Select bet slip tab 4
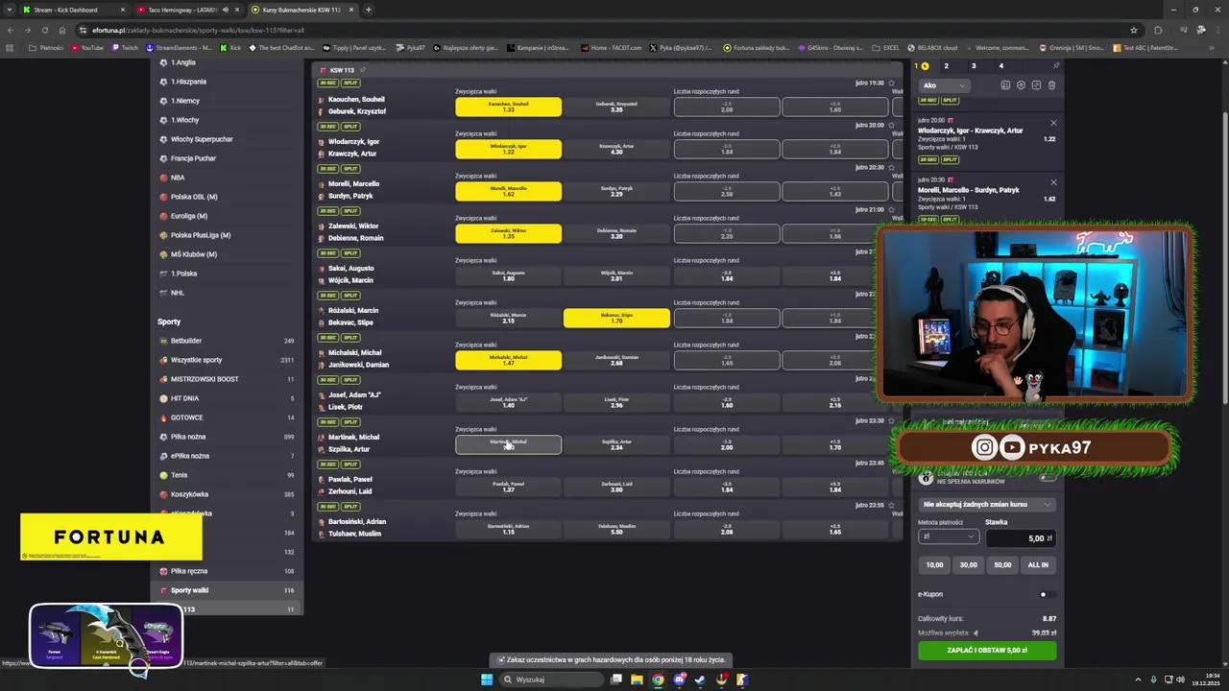Viewport: 1229px width, 691px height. (1000, 66)
